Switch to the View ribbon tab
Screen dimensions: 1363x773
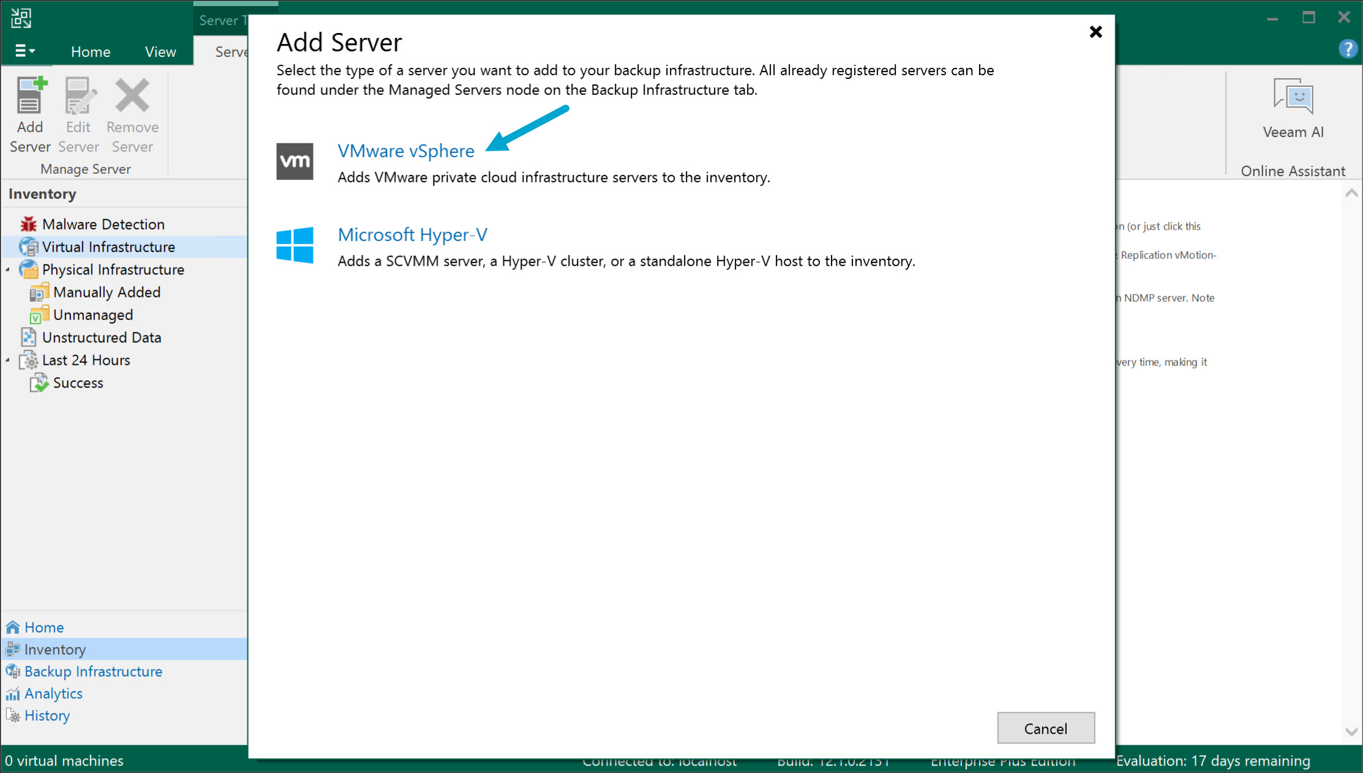(x=160, y=51)
